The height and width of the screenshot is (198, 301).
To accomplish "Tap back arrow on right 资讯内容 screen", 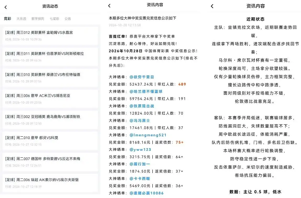I will click(x=212, y=6).
